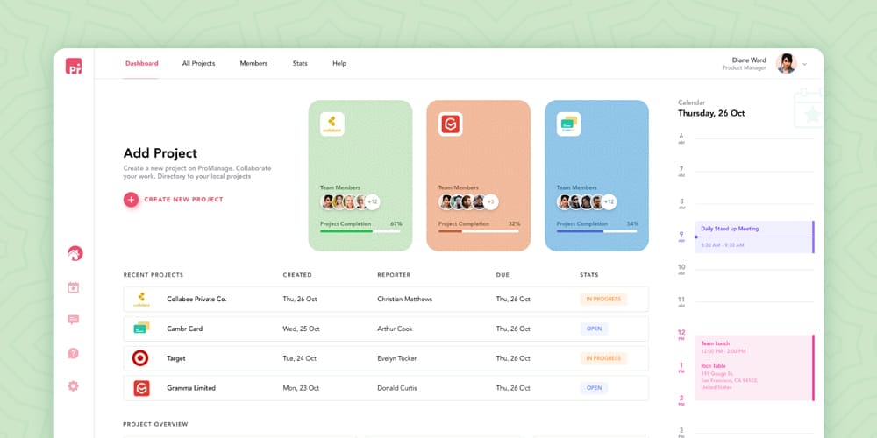Screen dimensions: 877x438
Task: Click IN PROGRESS badge for Target row
Action: point(603,358)
